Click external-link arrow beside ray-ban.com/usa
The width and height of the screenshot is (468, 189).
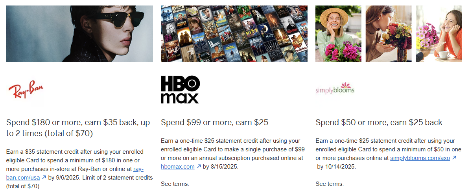(x=44, y=178)
